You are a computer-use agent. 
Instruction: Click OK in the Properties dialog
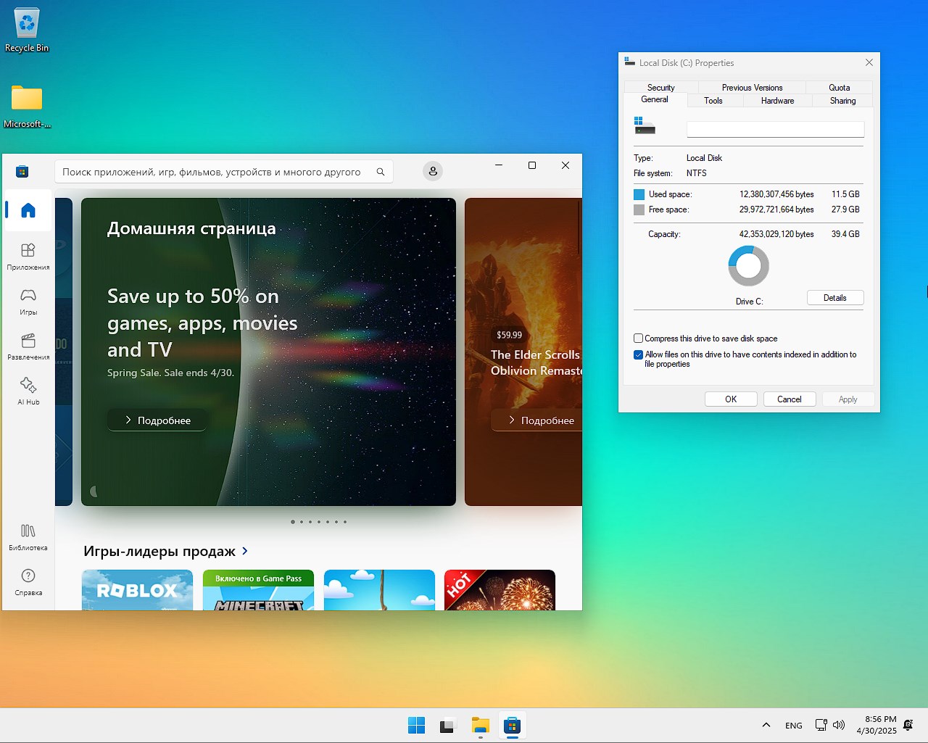(x=731, y=399)
